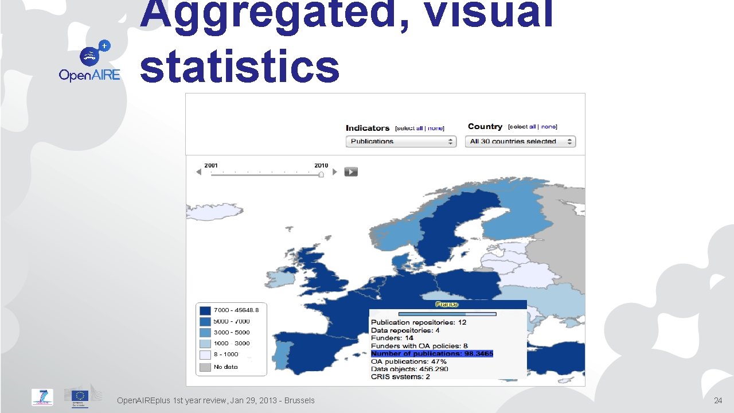The height and width of the screenshot is (413, 734).
Task: Click 'none' link next to Indicators
Action: (435, 128)
